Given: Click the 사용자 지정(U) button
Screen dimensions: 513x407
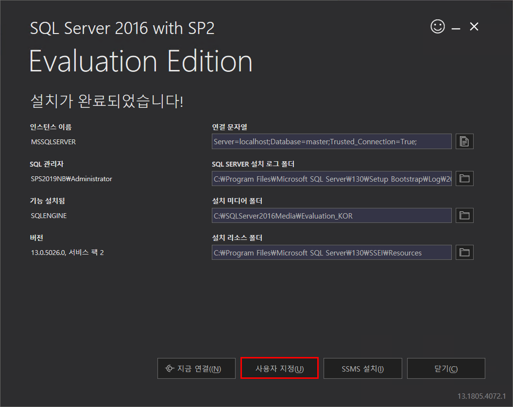Looking at the screenshot, I should pos(279,369).
